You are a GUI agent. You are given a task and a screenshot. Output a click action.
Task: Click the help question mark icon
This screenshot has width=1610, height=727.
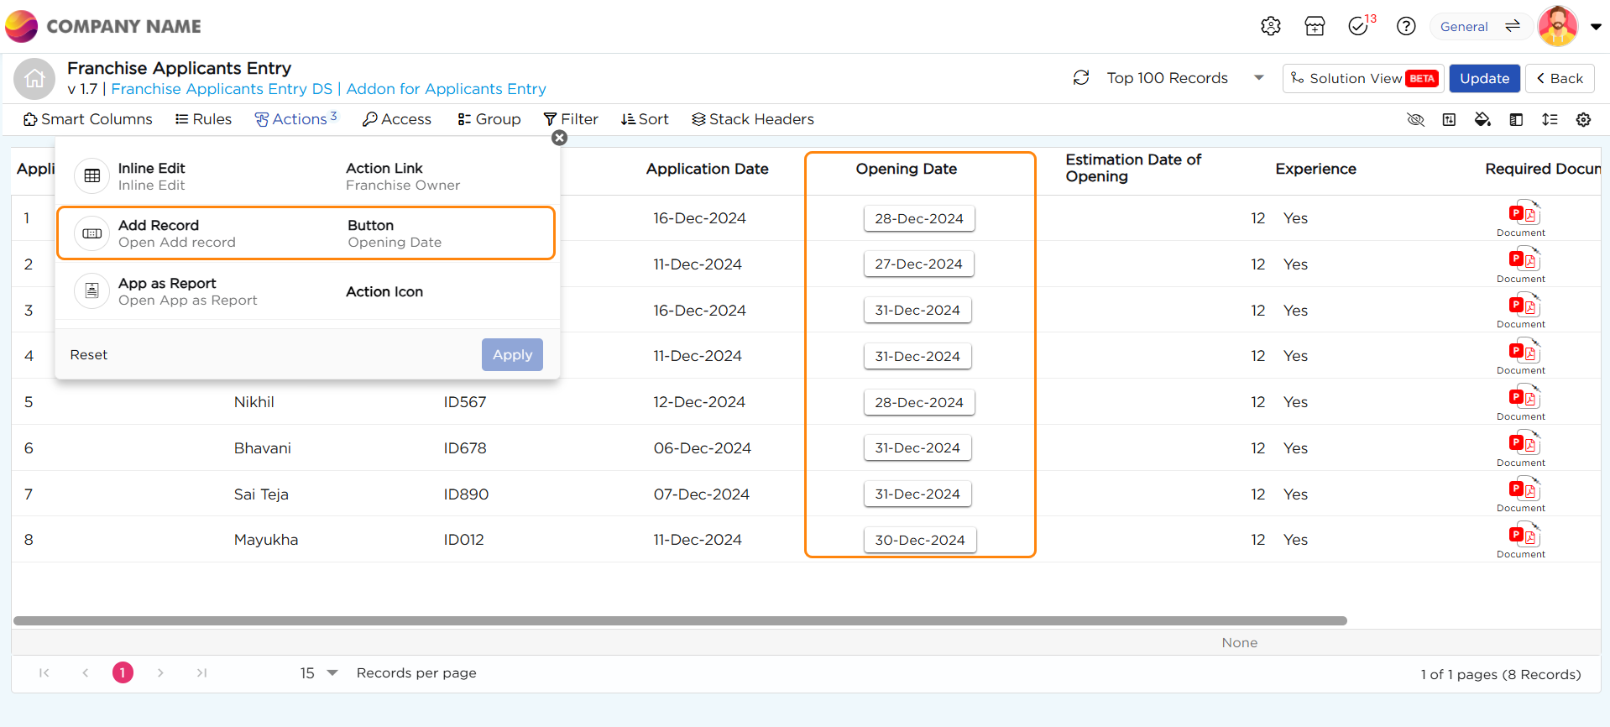(x=1406, y=26)
